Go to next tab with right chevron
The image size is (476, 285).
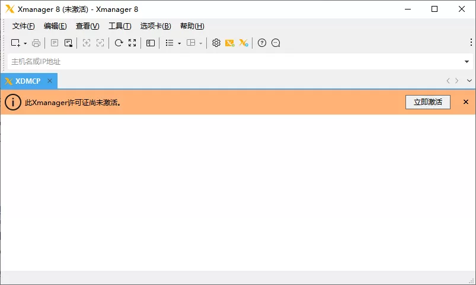(456, 81)
